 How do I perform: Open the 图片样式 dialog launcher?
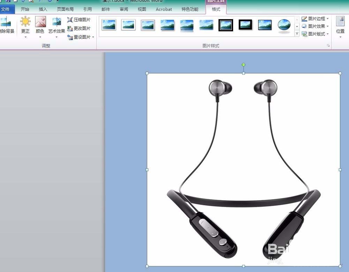tap(328, 46)
